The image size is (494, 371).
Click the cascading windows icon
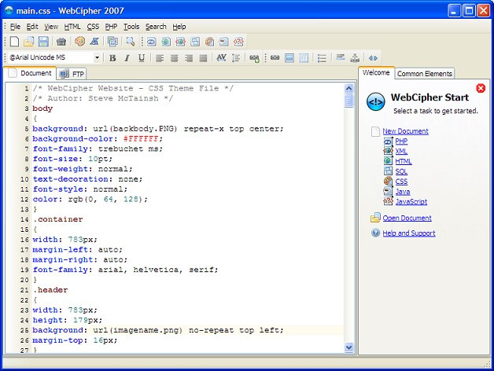coord(112,42)
